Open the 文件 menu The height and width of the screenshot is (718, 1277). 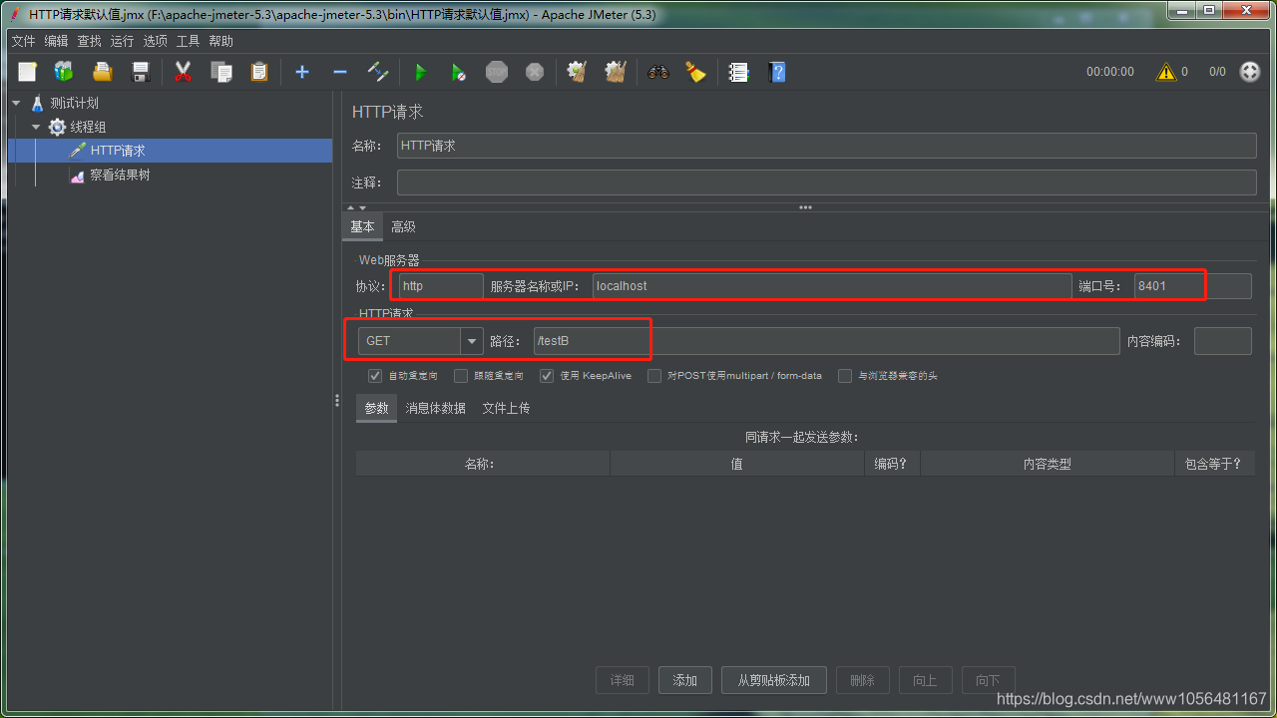(x=23, y=41)
